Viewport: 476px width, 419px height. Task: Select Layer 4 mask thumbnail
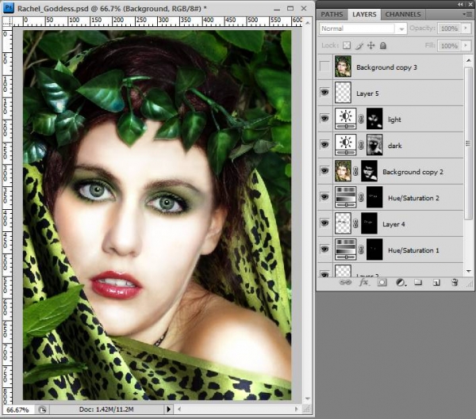click(369, 223)
